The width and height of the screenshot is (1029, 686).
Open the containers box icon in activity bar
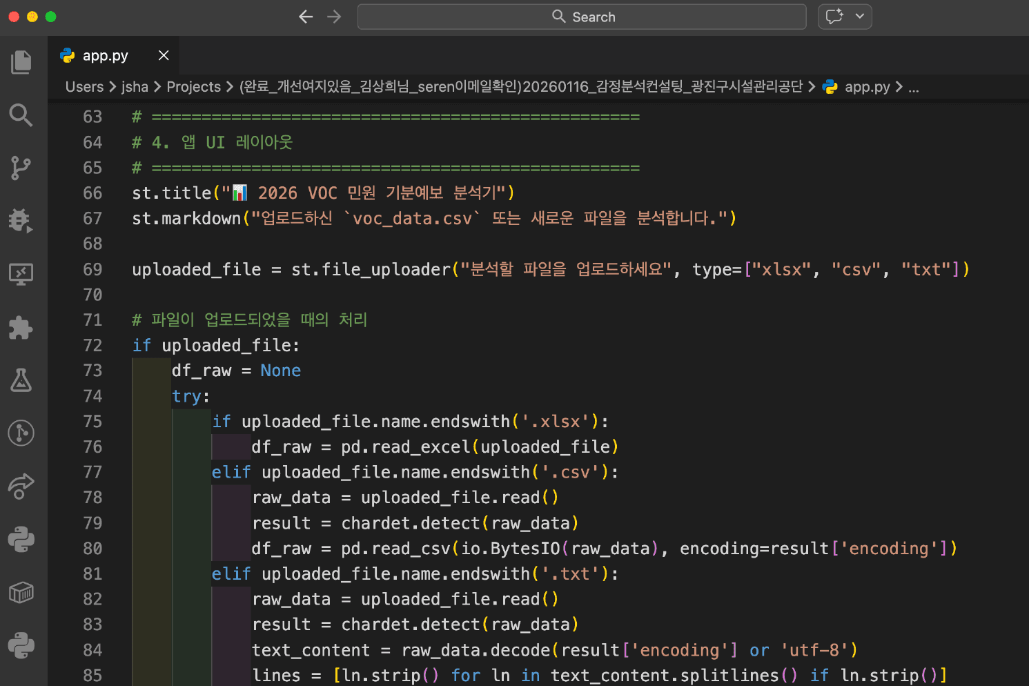(21, 592)
